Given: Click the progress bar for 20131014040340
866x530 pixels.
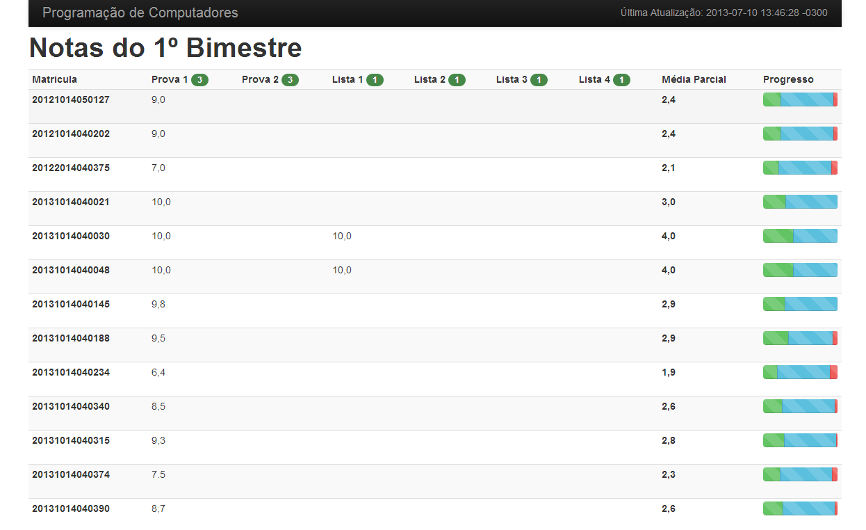Looking at the screenshot, I should pyautogui.click(x=800, y=406).
